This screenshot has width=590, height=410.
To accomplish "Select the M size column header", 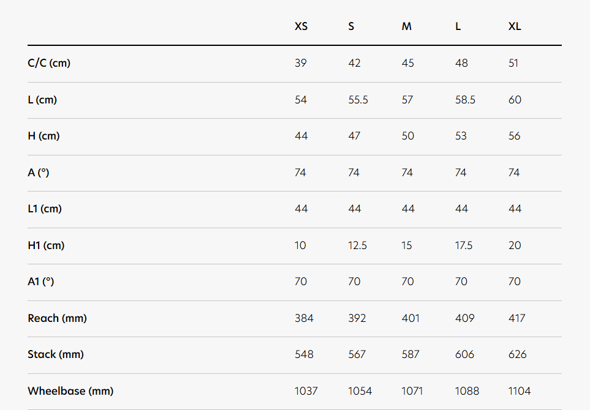I will click(x=407, y=27).
